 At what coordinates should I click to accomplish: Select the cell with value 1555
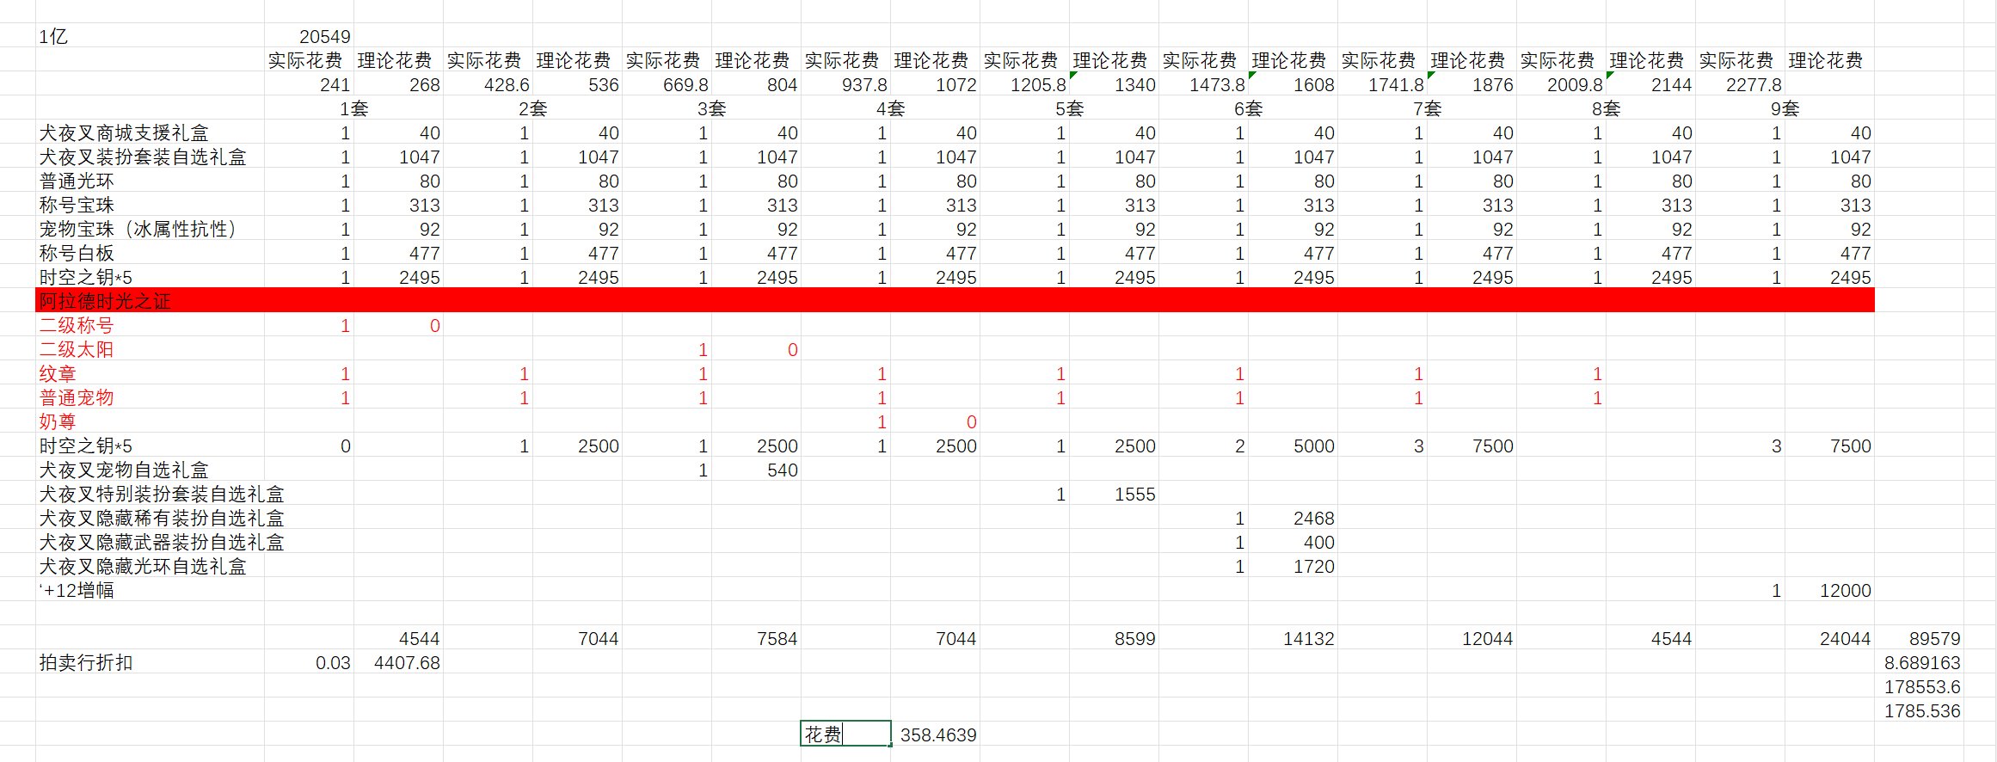tap(1115, 495)
